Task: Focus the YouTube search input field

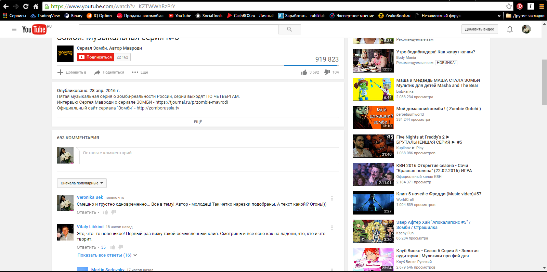Action: click(x=179, y=29)
